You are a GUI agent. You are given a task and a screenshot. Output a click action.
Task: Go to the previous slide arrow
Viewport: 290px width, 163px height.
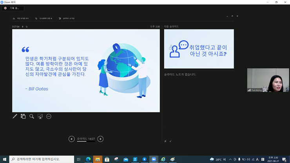(x=71, y=139)
